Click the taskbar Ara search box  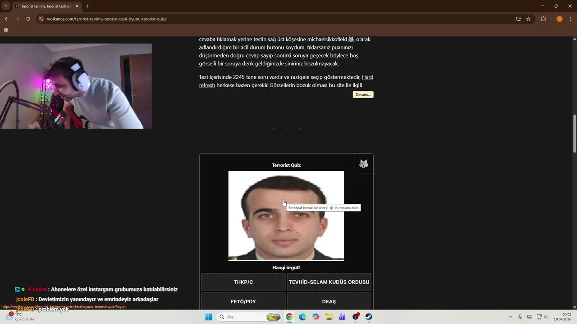tap(249, 317)
